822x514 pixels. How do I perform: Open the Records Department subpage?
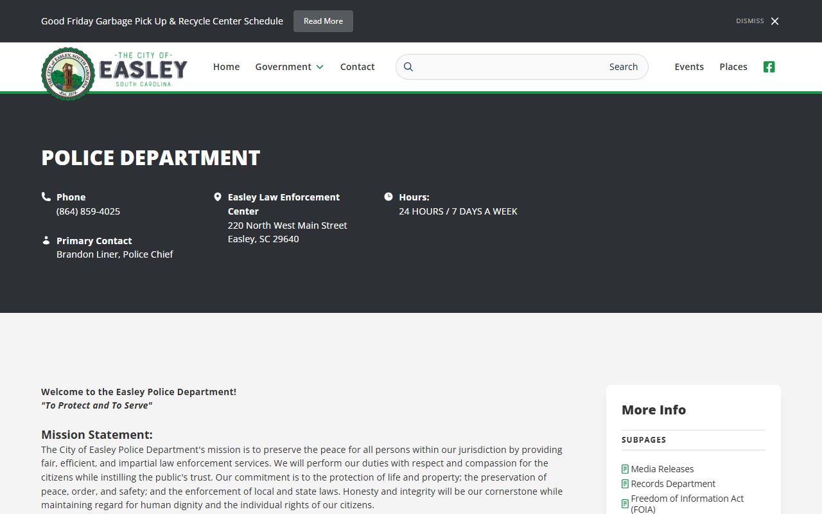[673, 484]
